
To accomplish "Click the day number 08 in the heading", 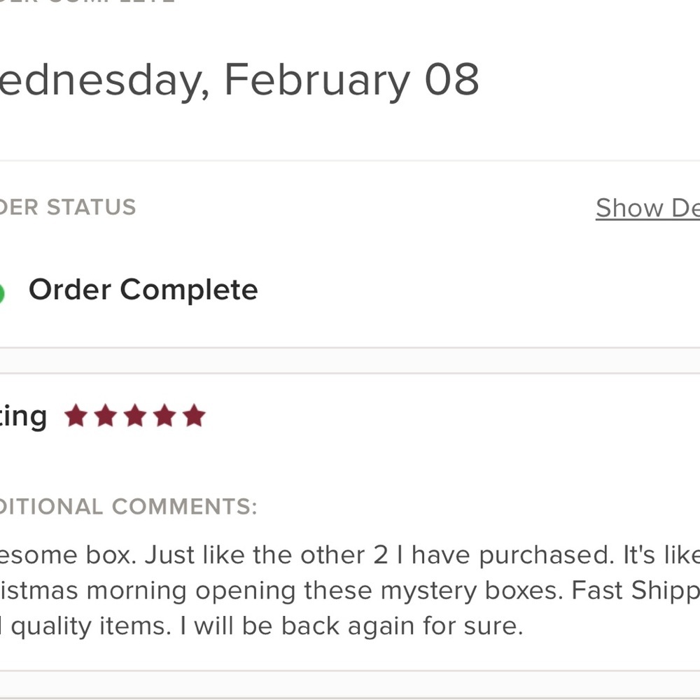I will coord(451,80).
